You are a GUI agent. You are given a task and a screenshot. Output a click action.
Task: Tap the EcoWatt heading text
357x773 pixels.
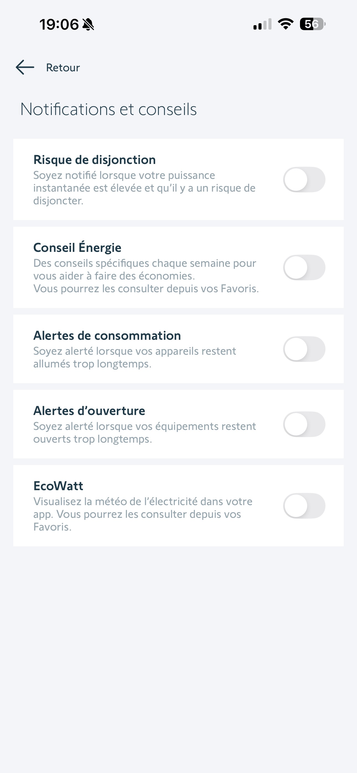point(58,486)
